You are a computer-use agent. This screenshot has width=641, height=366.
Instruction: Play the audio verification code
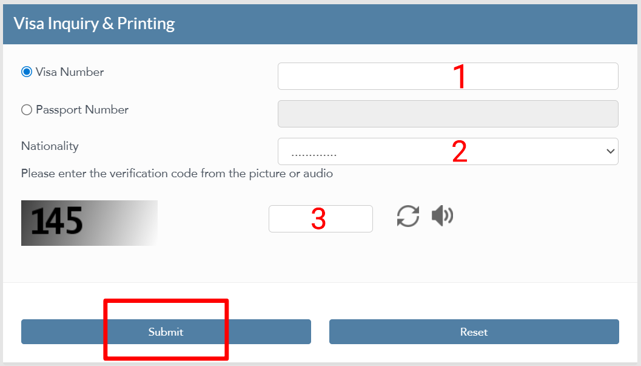[442, 215]
